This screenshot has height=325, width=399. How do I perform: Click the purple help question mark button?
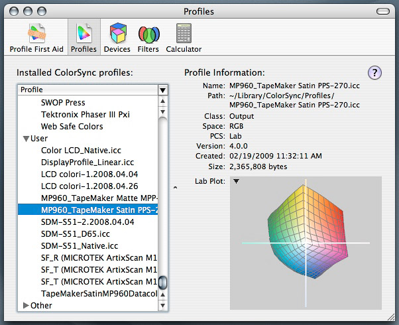[x=374, y=73]
